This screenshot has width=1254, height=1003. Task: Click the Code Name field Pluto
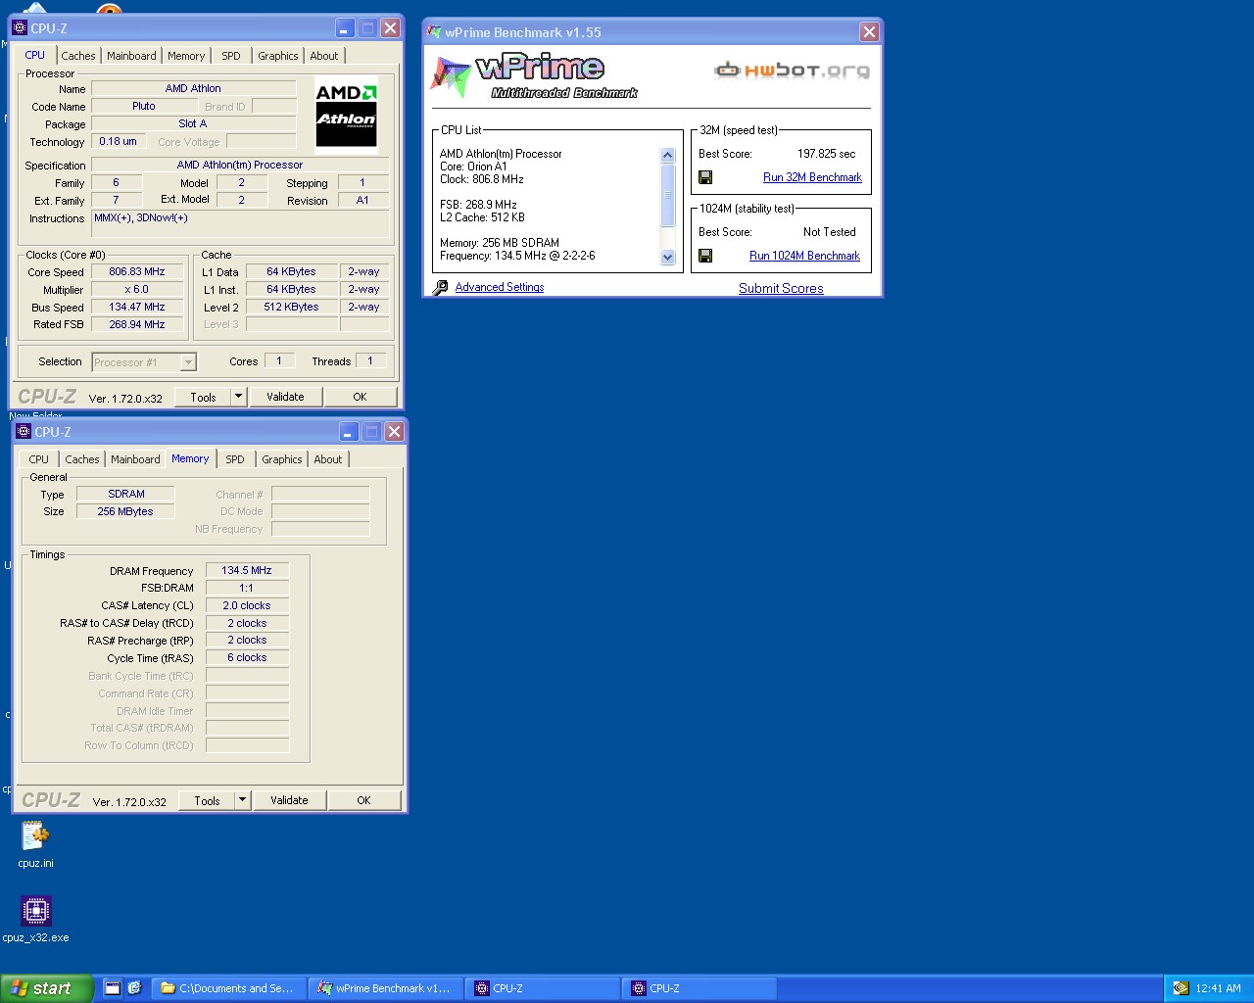[x=144, y=106]
